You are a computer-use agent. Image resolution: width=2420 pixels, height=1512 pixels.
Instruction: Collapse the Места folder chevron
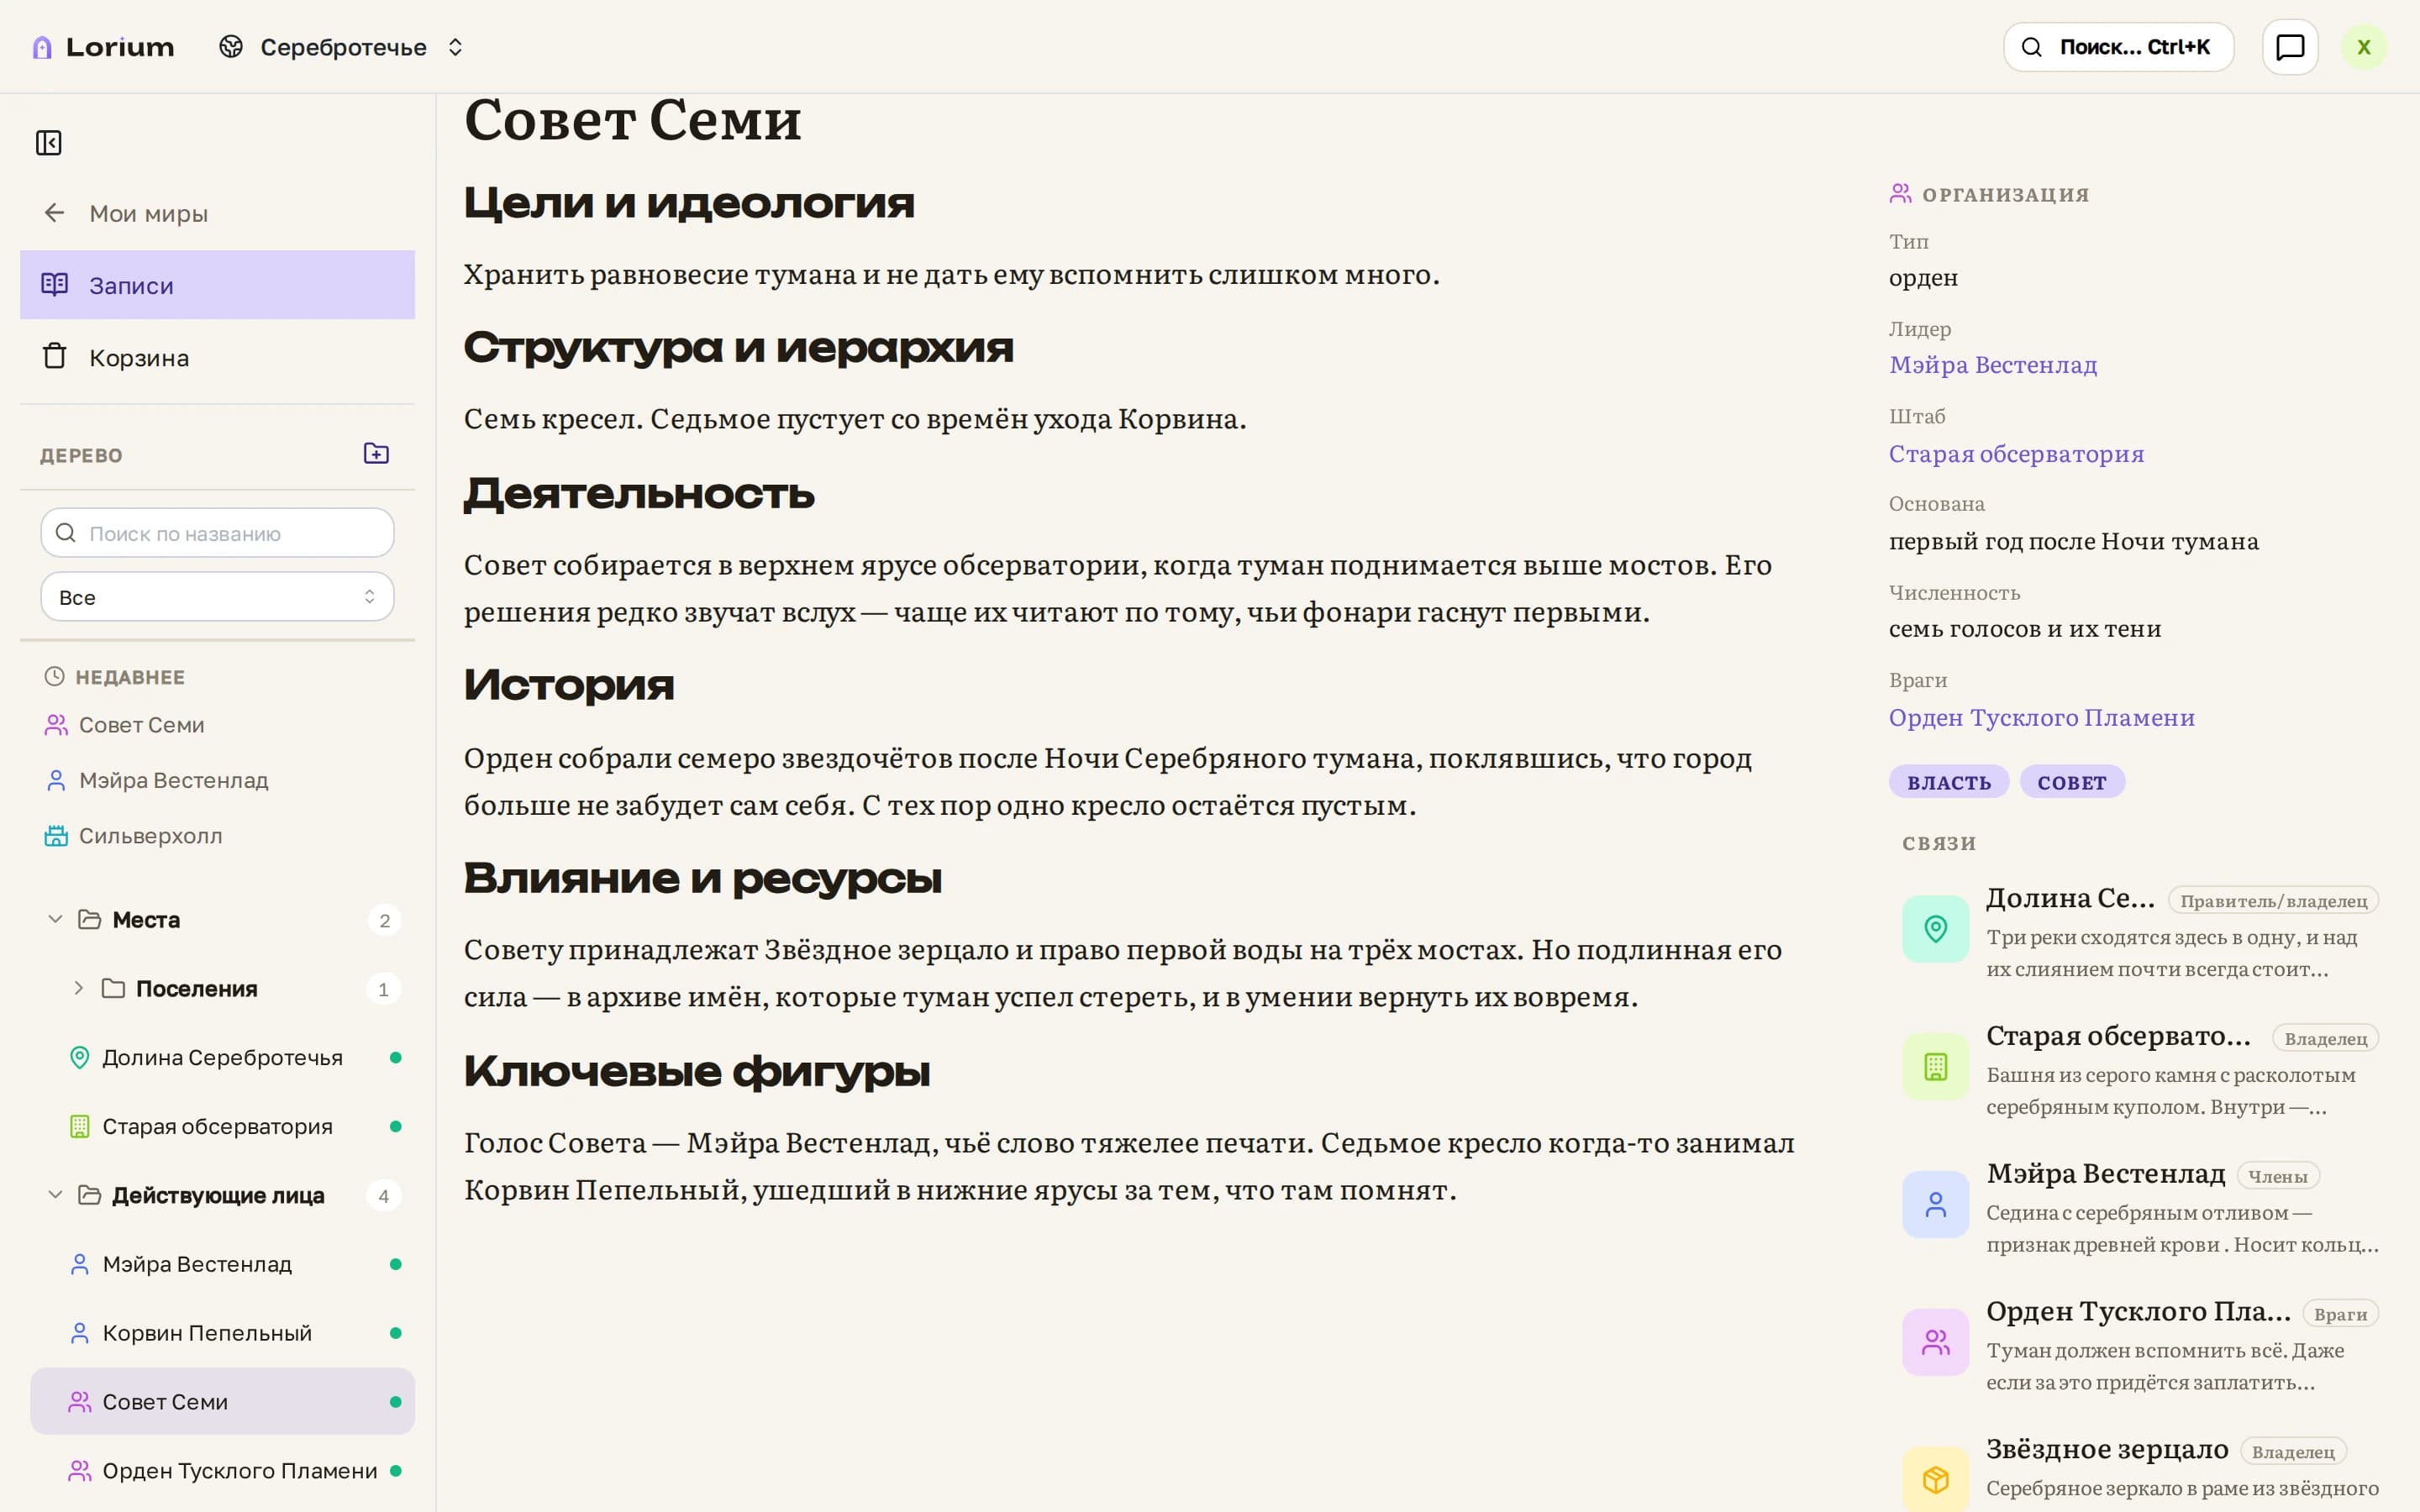coord(56,919)
